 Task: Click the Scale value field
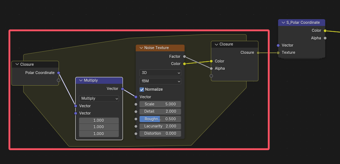tap(160, 104)
